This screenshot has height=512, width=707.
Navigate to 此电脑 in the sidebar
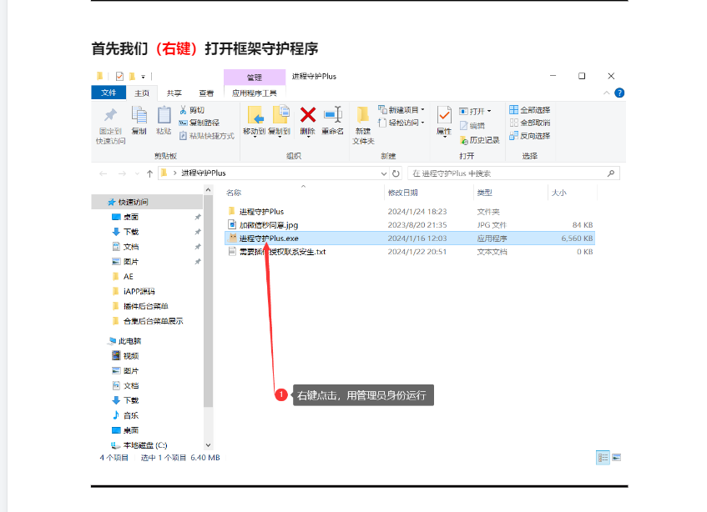pos(131,340)
